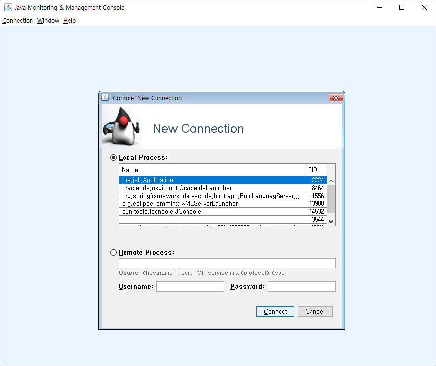Click the process list scrollbar thumb

tap(331, 199)
